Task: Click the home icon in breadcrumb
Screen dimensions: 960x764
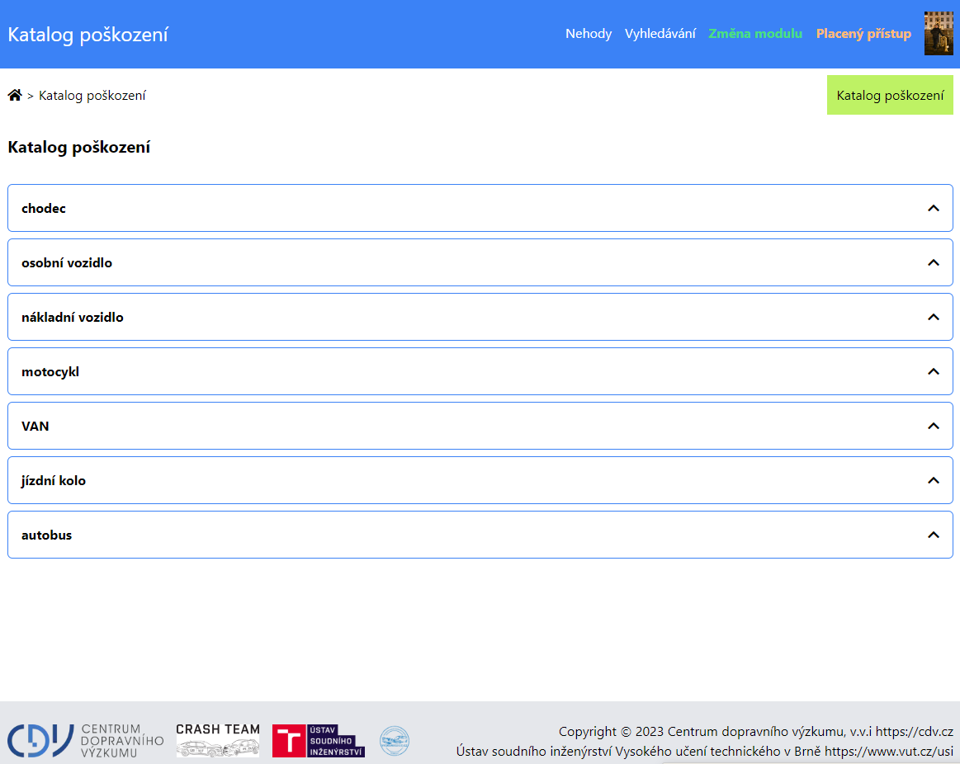Action: pos(15,95)
